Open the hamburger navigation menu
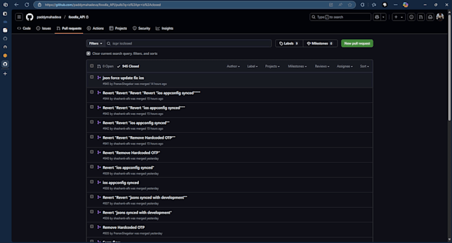The image size is (452, 243). coord(19,17)
